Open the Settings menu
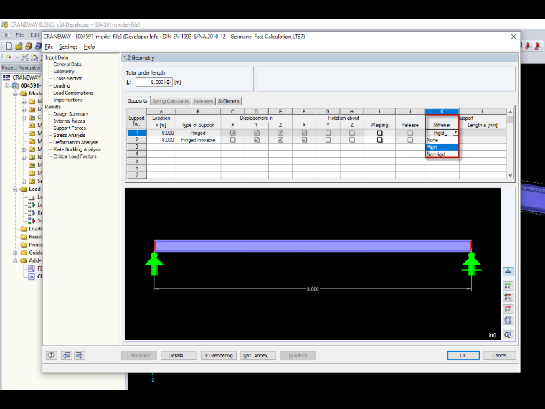The width and height of the screenshot is (545, 409). [x=68, y=47]
